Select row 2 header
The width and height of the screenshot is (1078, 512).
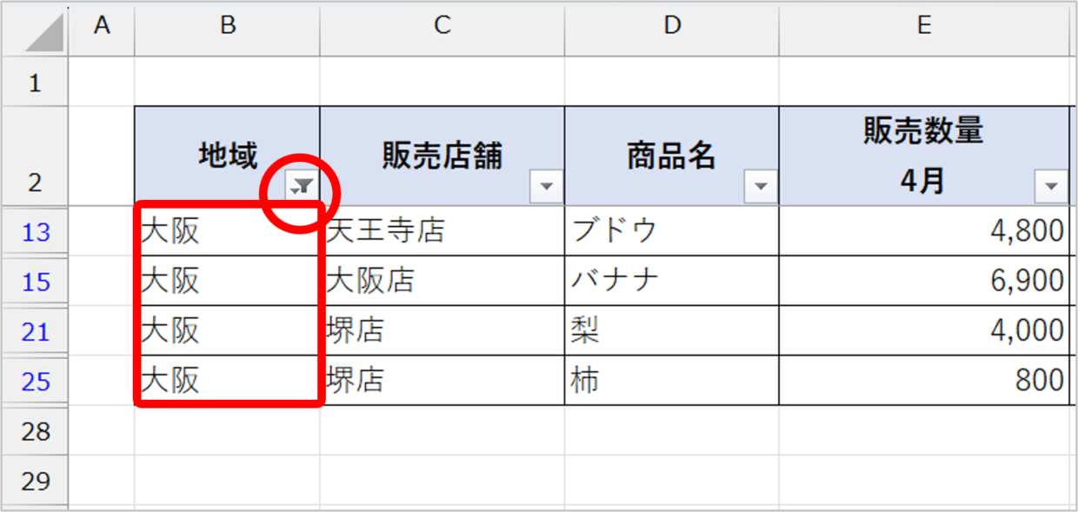pyautogui.click(x=36, y=156)
